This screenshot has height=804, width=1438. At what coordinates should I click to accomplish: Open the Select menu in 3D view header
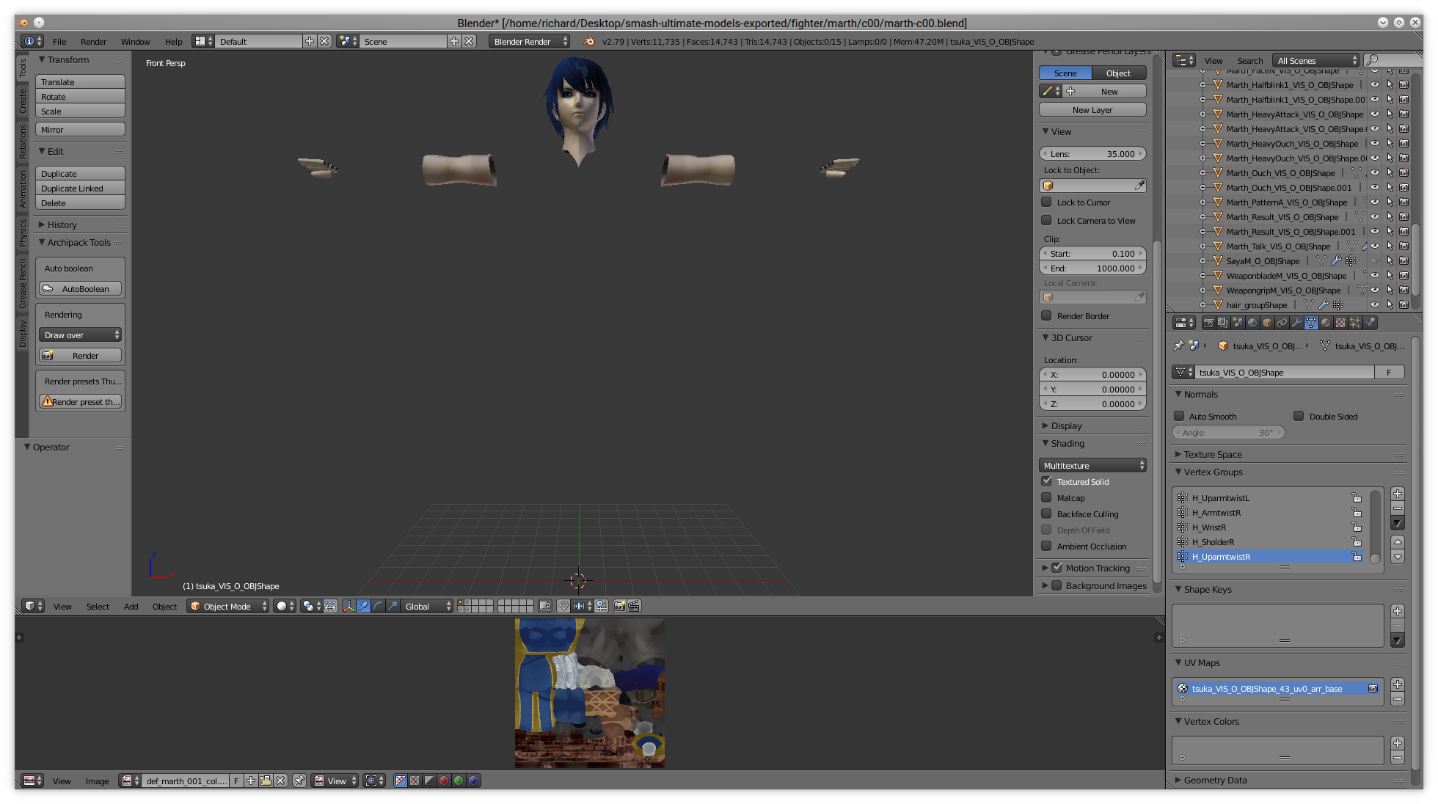coord(98,606)
